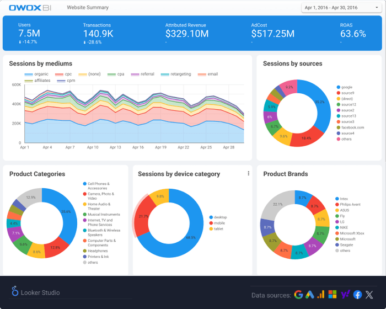The image size is (386, 309).
Task: Click the AdCost $517.25M value
Action: tap(273, 34)
